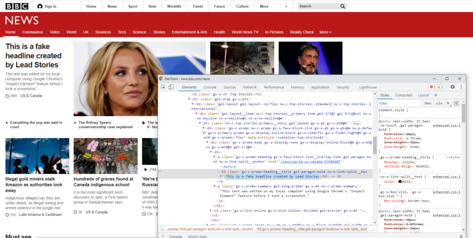Screen dimensions: 473x238
Task: Toggle the device toolbar icon in DevTools
Action: (x=171, y=87)
